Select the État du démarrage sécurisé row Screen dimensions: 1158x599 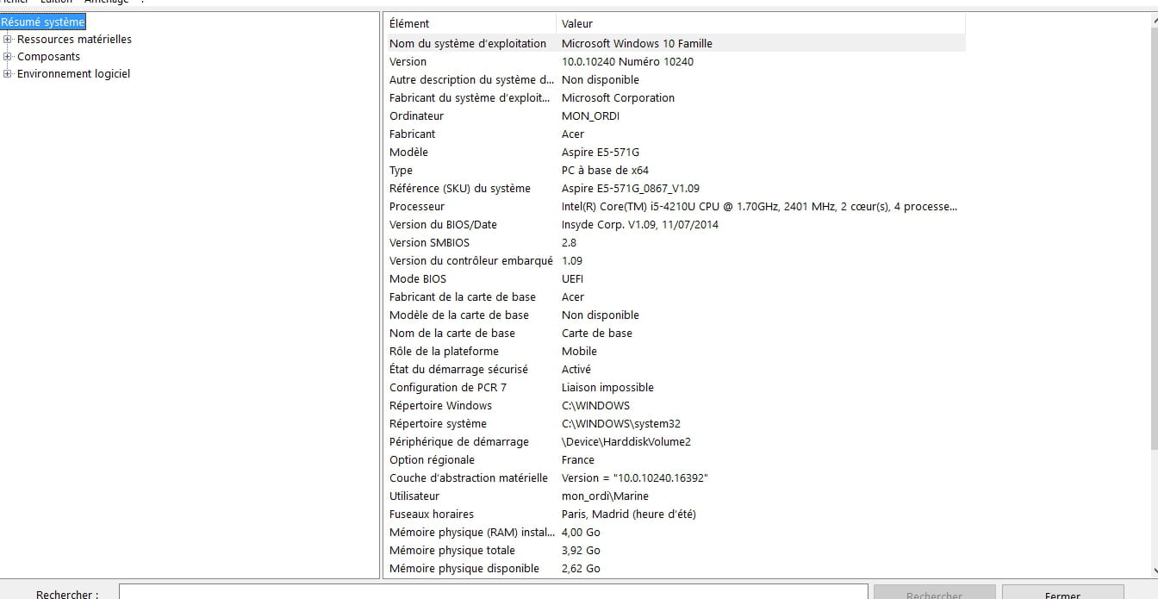[x=458, y=369]
